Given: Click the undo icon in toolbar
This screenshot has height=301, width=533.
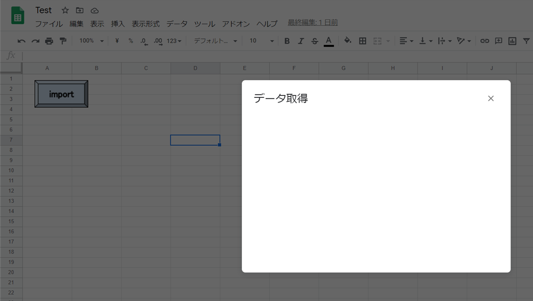Looking at the screenshot, I should (x=22, y=41).
